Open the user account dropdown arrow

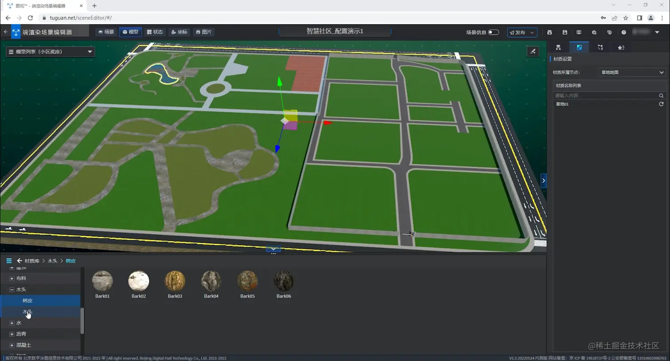tap(657, 32)
